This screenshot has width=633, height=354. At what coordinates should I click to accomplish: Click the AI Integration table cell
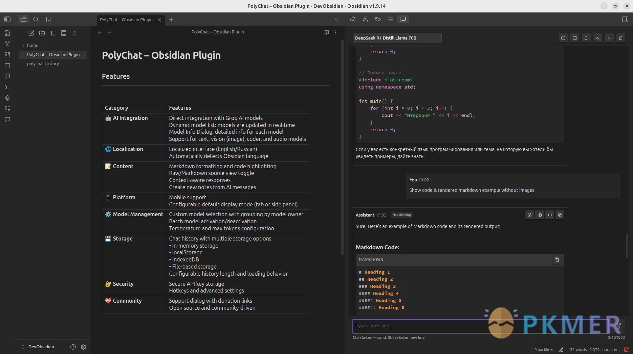pos(134,129)
